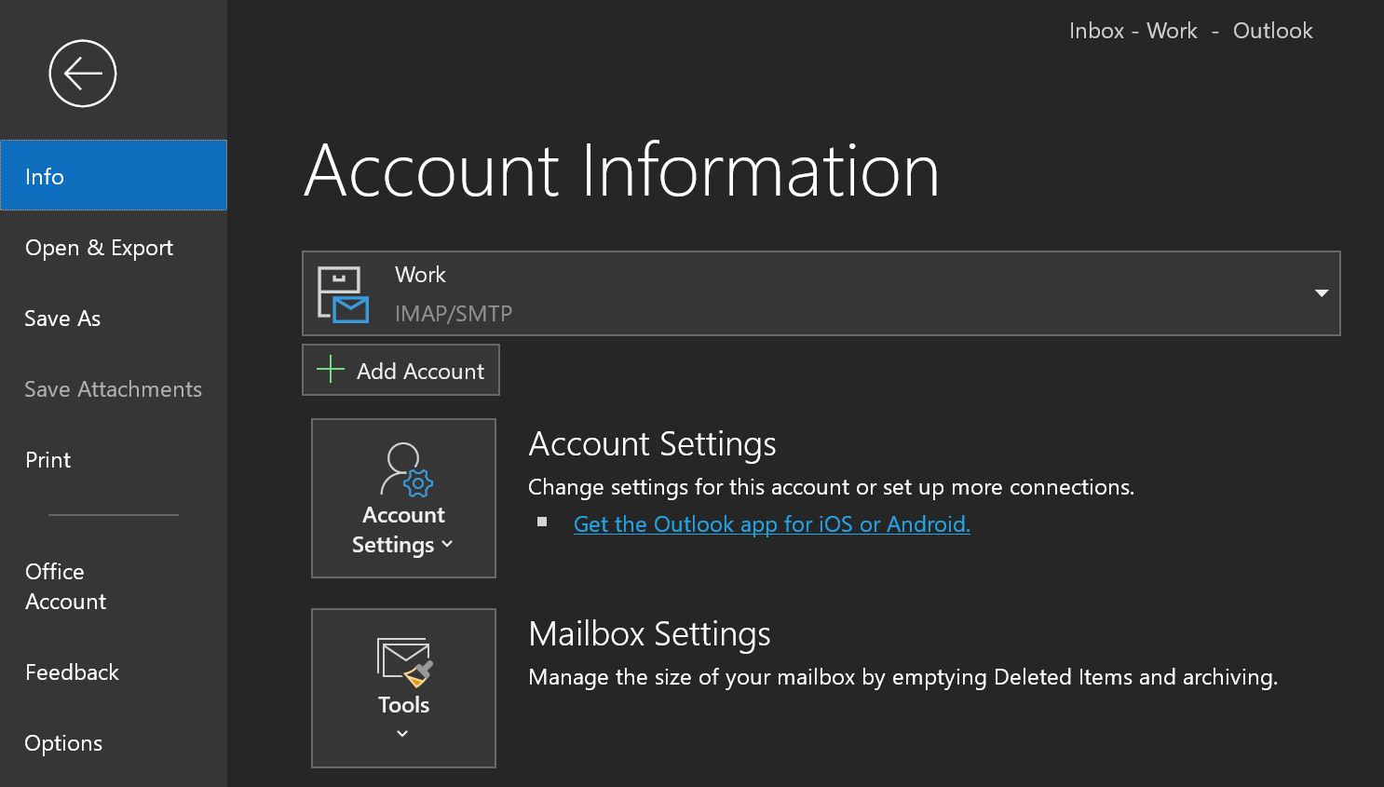Image resolution: width=1384 pixels, height=787 pixels.
Task: Open the Office Account page
Action: coord(114,586)
